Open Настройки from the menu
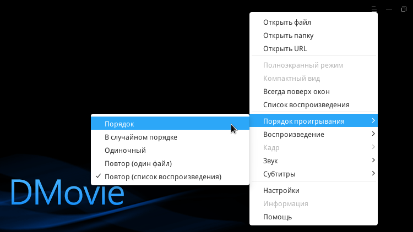 pos(313,190)
